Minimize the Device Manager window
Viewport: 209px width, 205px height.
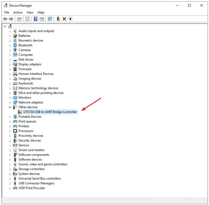point(177,5)
